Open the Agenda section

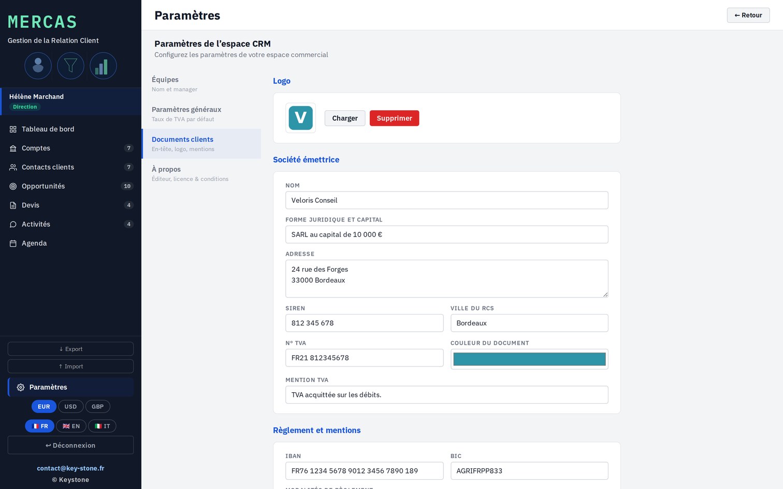click(x=70, y=243)
